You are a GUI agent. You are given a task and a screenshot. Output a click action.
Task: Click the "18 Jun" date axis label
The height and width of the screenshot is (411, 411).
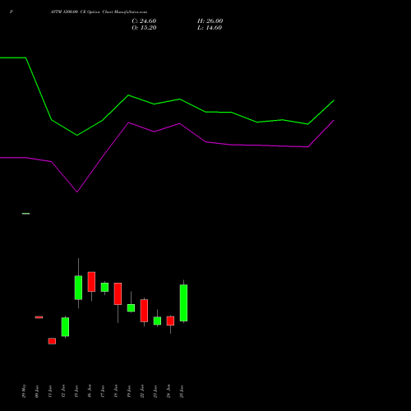(116, 391)
